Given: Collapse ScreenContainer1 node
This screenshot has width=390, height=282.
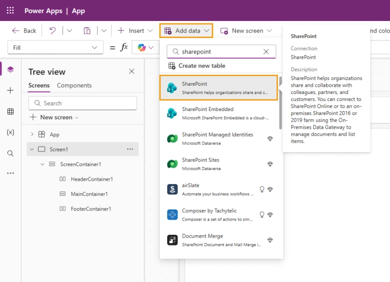Looking at the screenshot, I should click(x=42, y=164).
